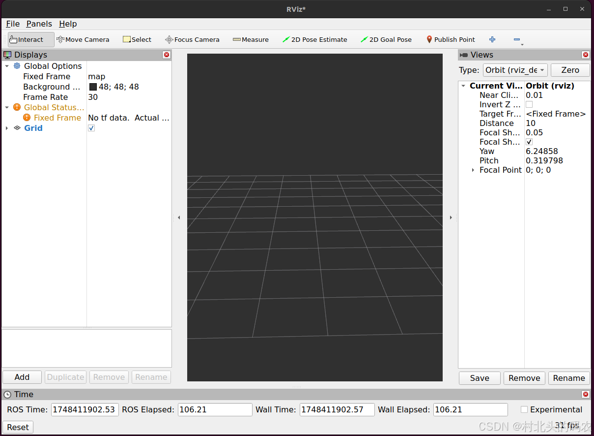Save the current view
594x436 pixels.
pos(480,378)
